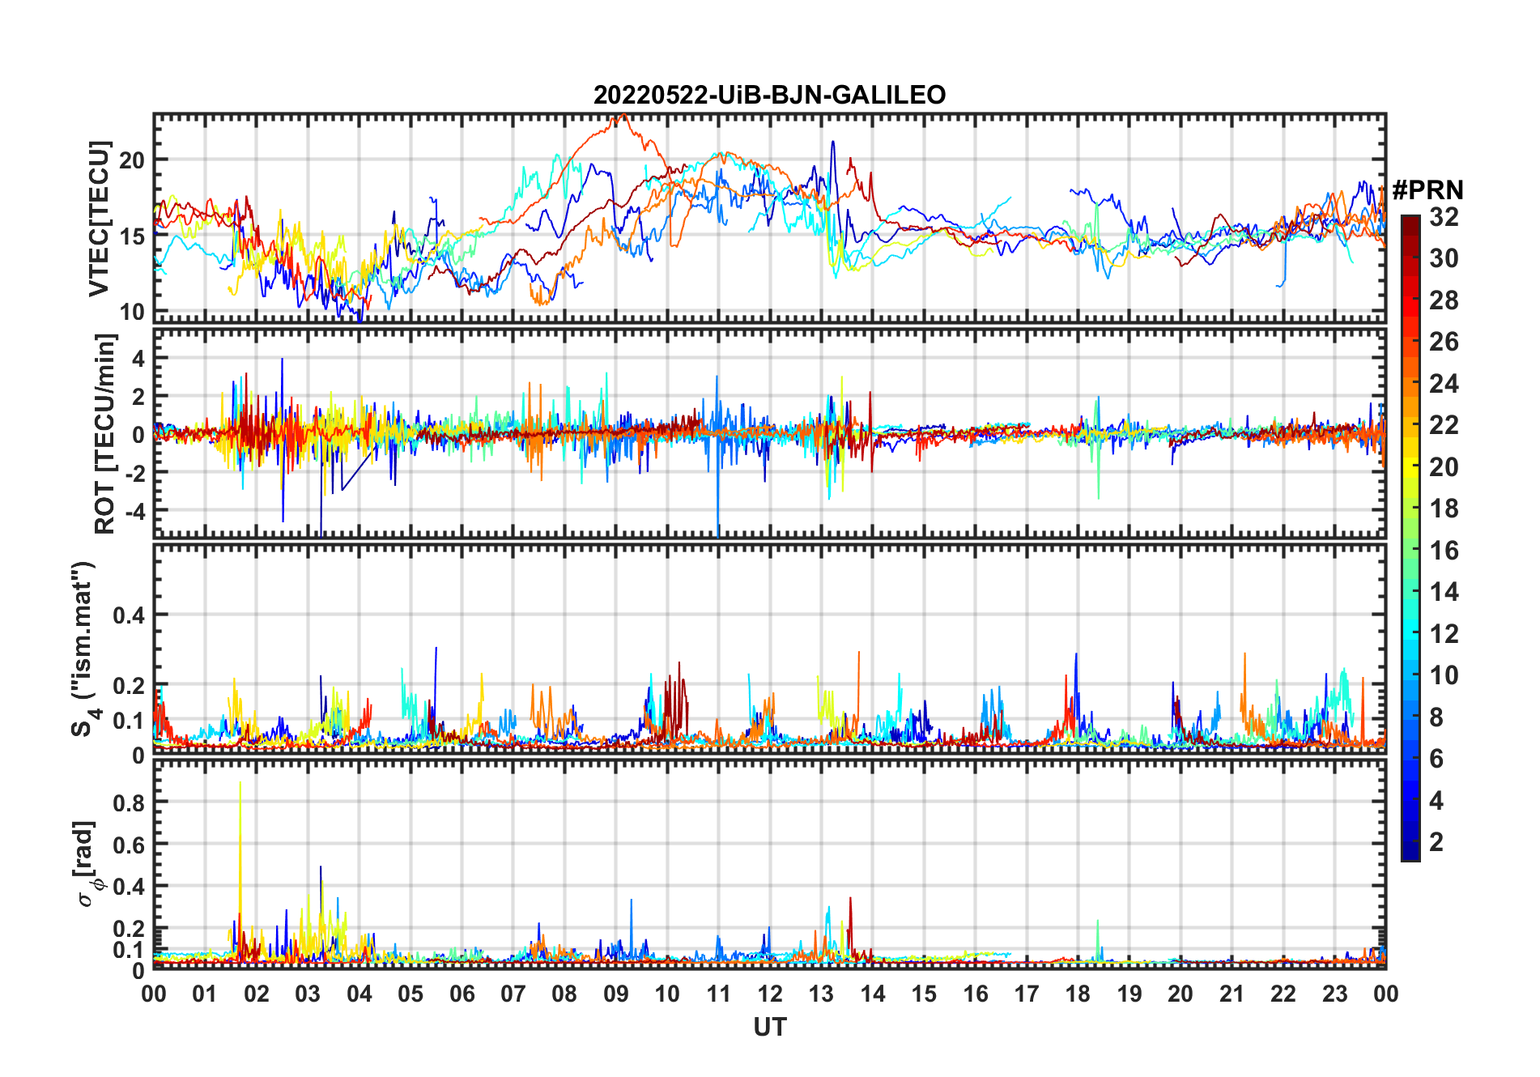
Task: Click the ROT [TECU/min] y-axis label
Action: pos(104,434)
